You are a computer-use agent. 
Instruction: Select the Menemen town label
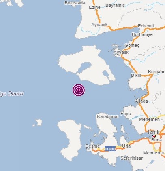149,119
